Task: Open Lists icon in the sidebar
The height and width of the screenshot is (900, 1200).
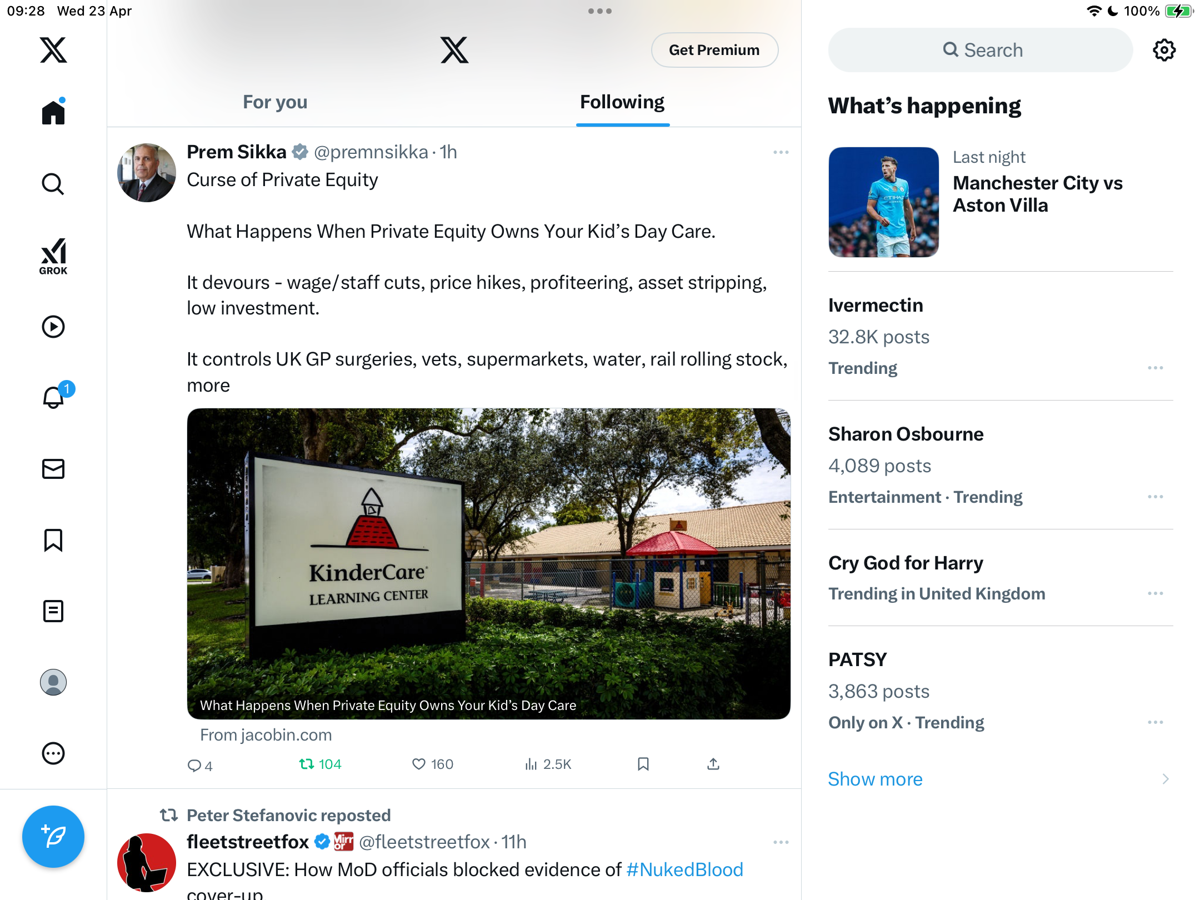Action: coord(53,611)
